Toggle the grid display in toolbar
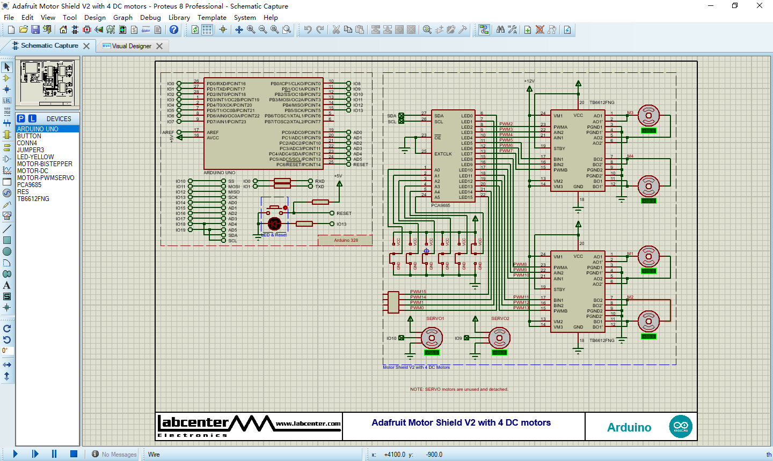This screenshot has height=461, width=773. pos(207,30)
